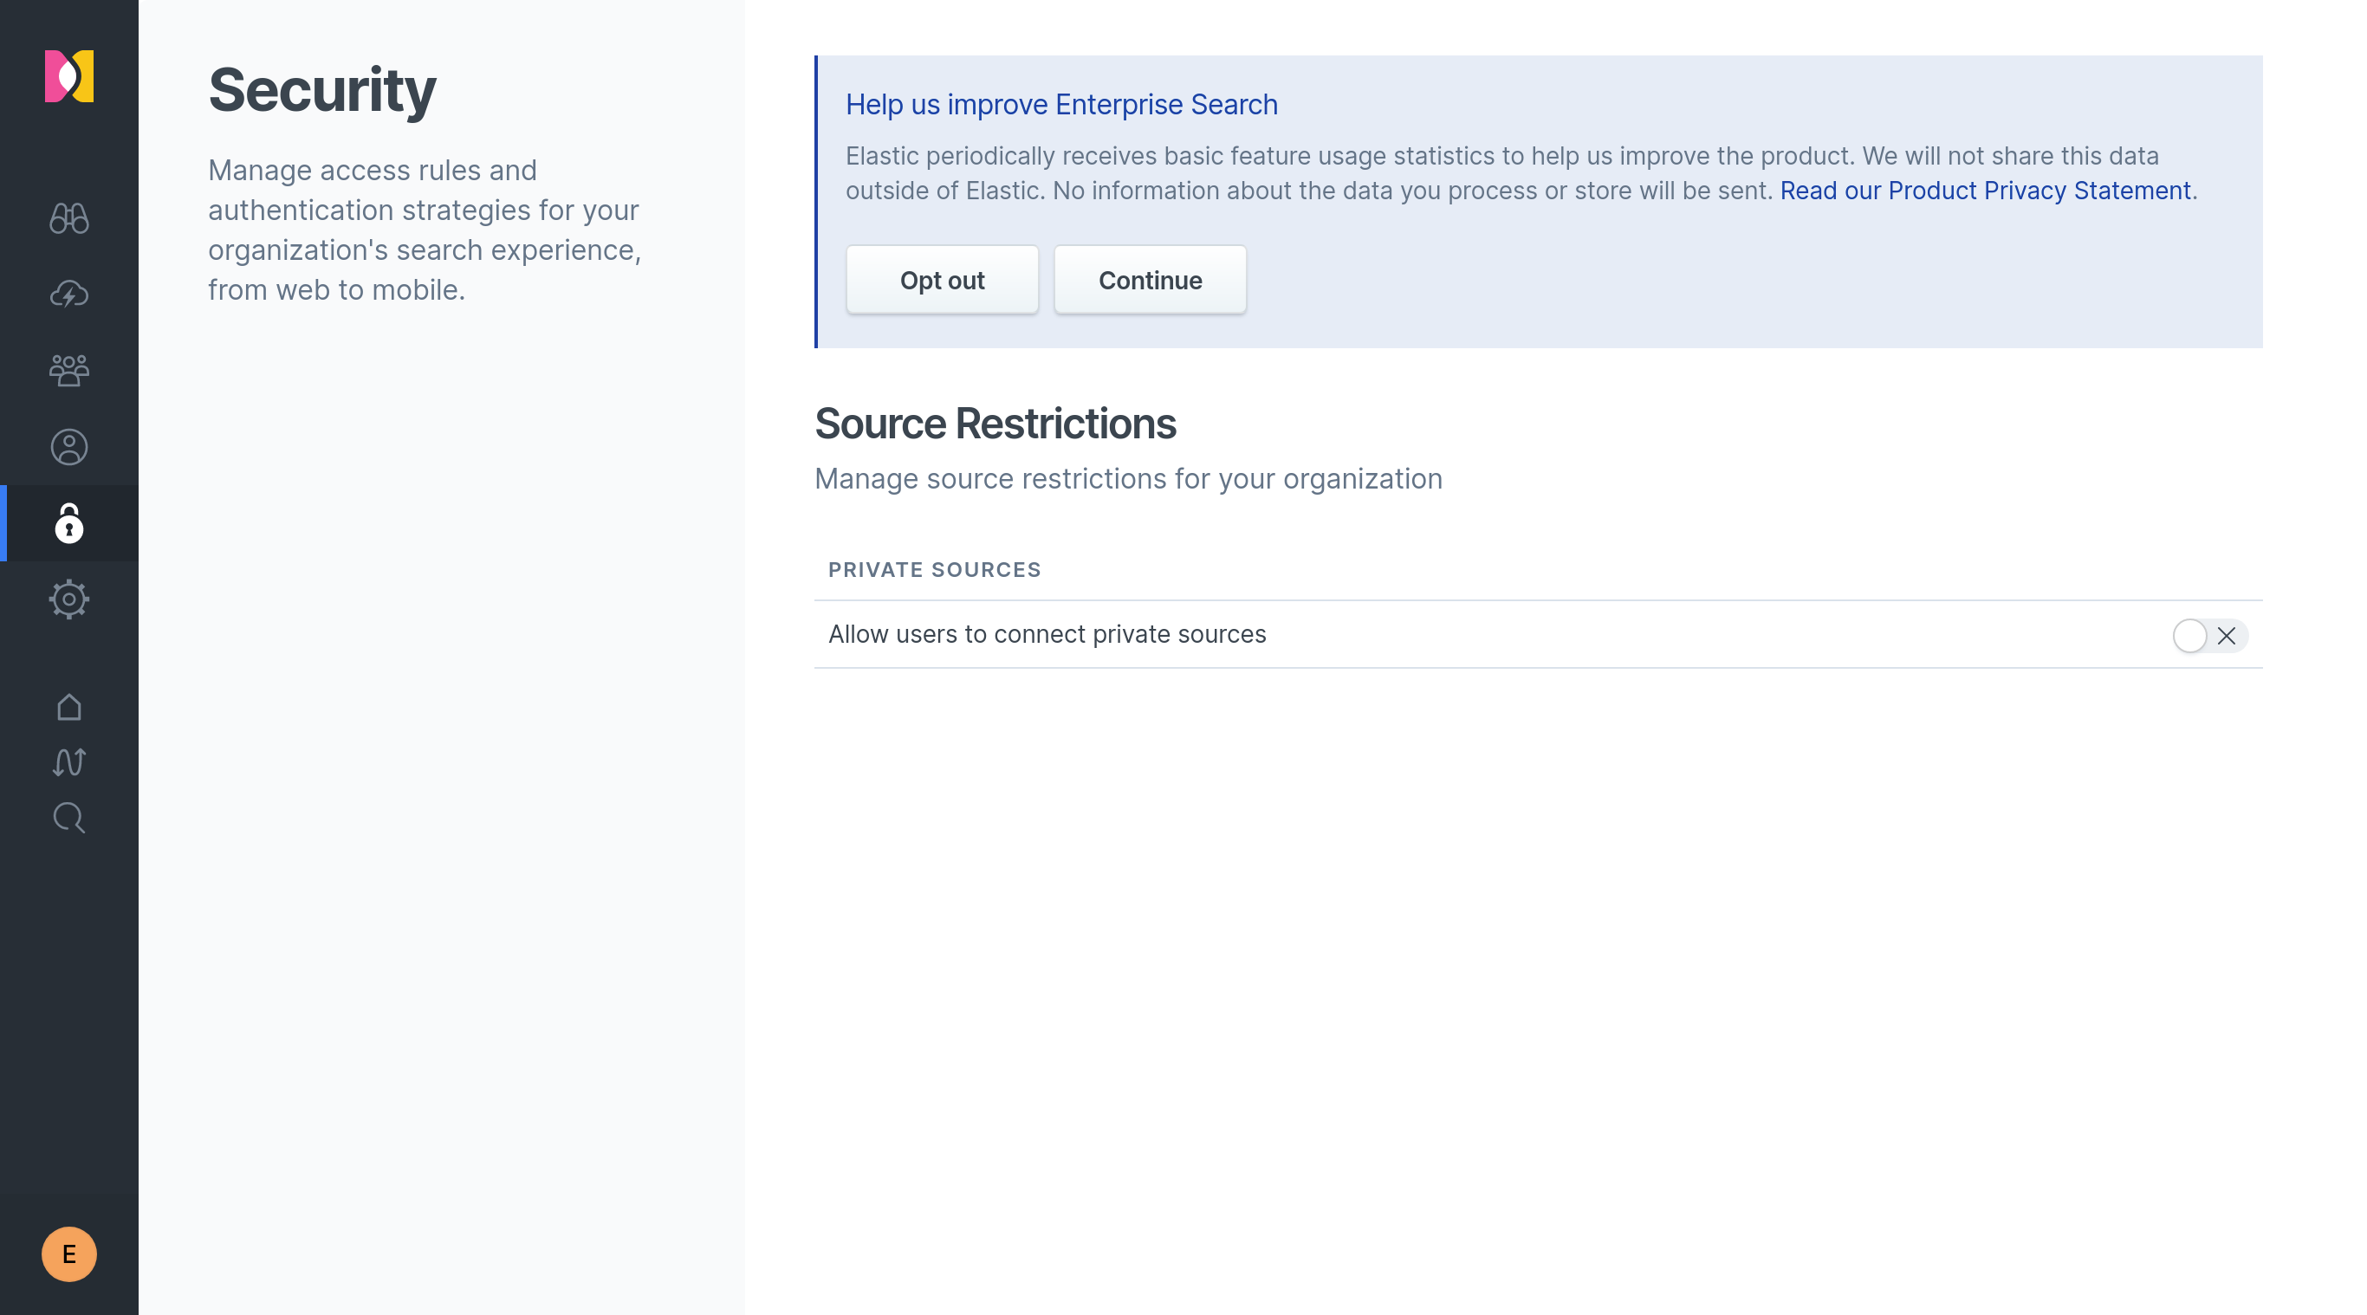2367x1315 pixels.
Task: Open the Settings gear icon
Action: pos(69,599)
